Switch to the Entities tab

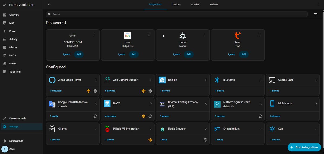(195, 5)
